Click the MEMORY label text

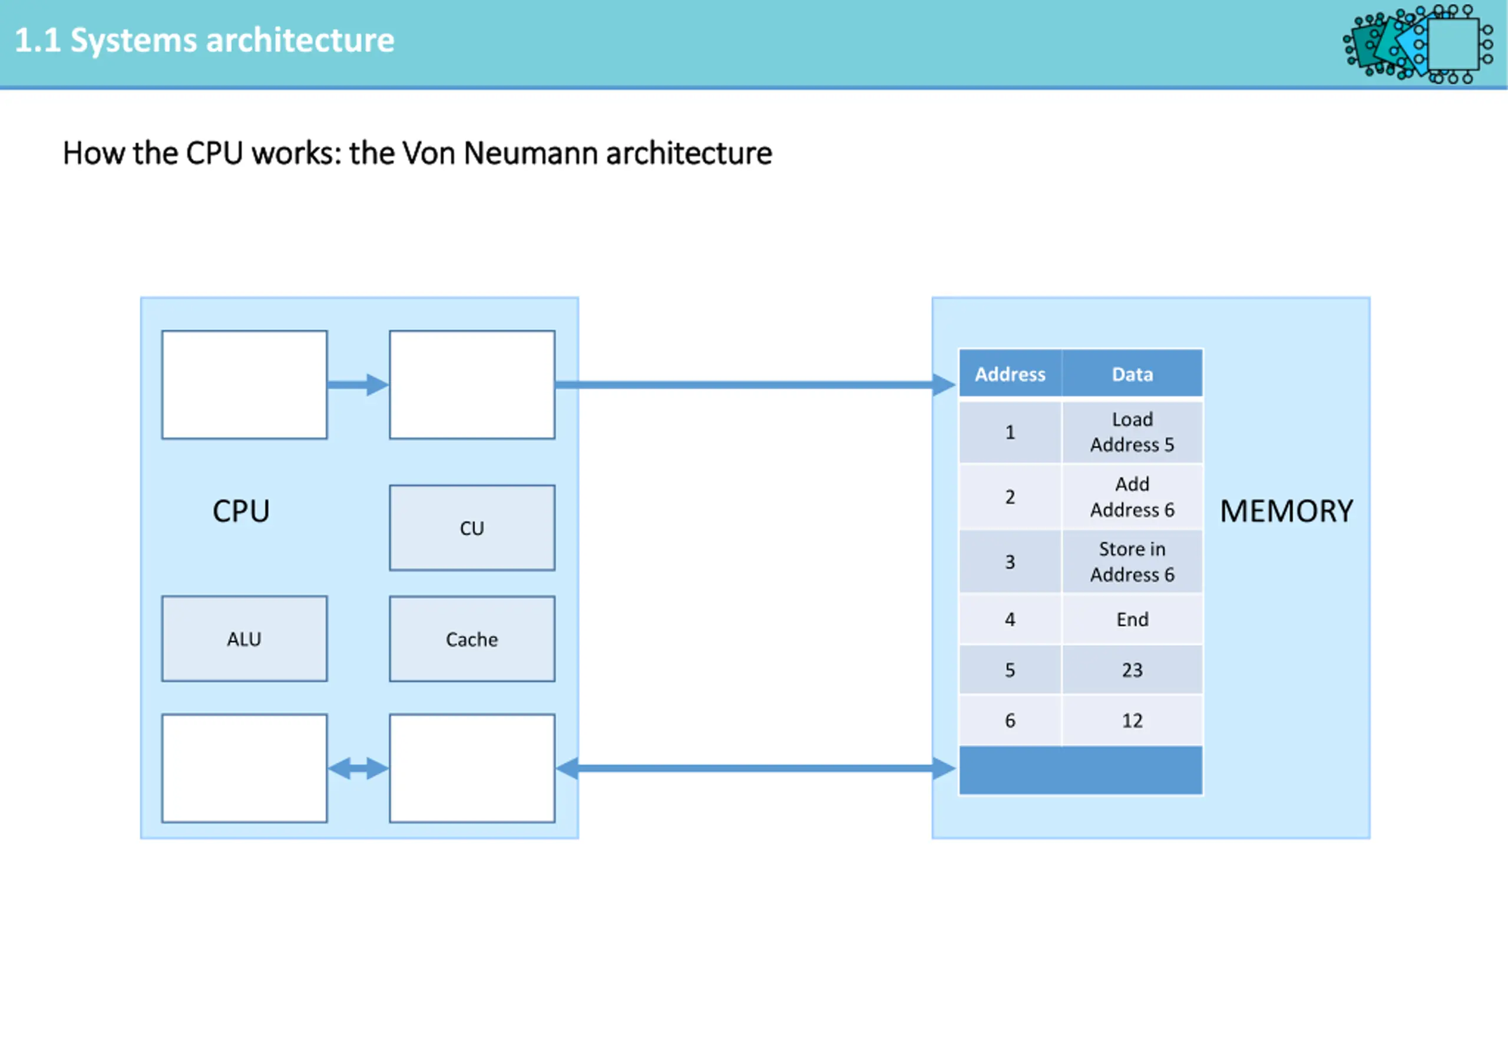coord(1287,511)
